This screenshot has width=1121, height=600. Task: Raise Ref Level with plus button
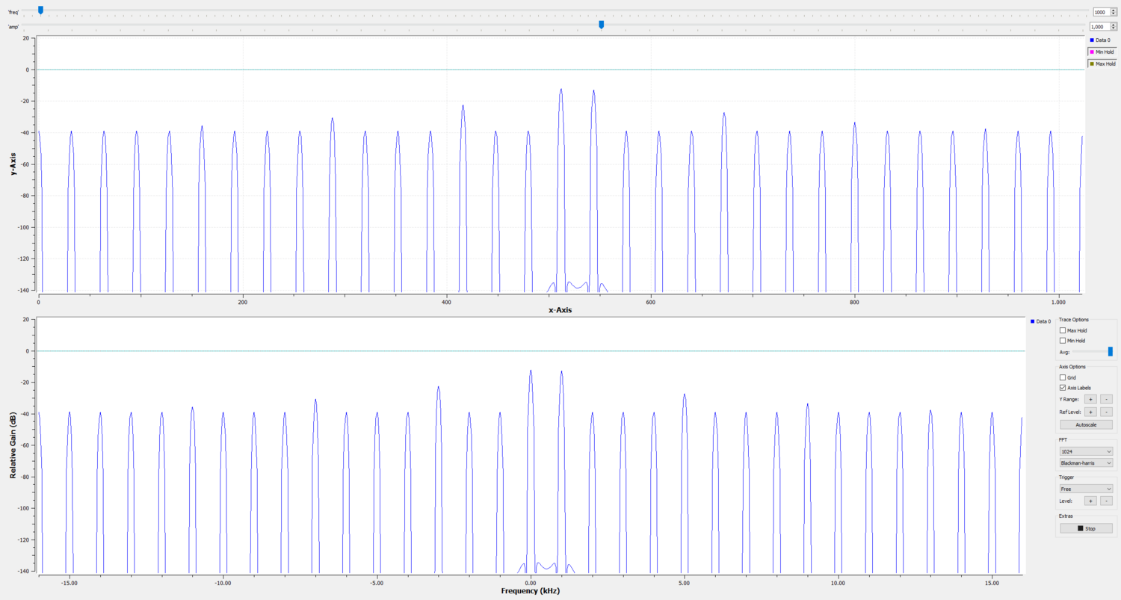(x=1090, y=412)
